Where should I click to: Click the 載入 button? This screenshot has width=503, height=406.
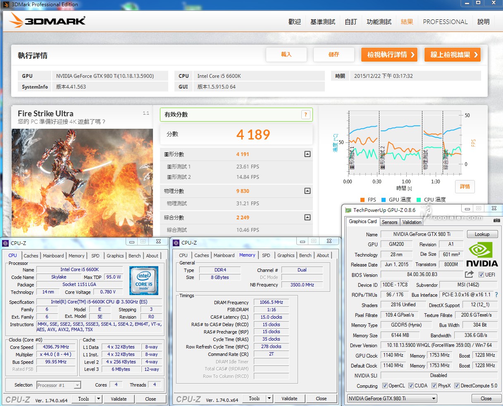point(286,54)
